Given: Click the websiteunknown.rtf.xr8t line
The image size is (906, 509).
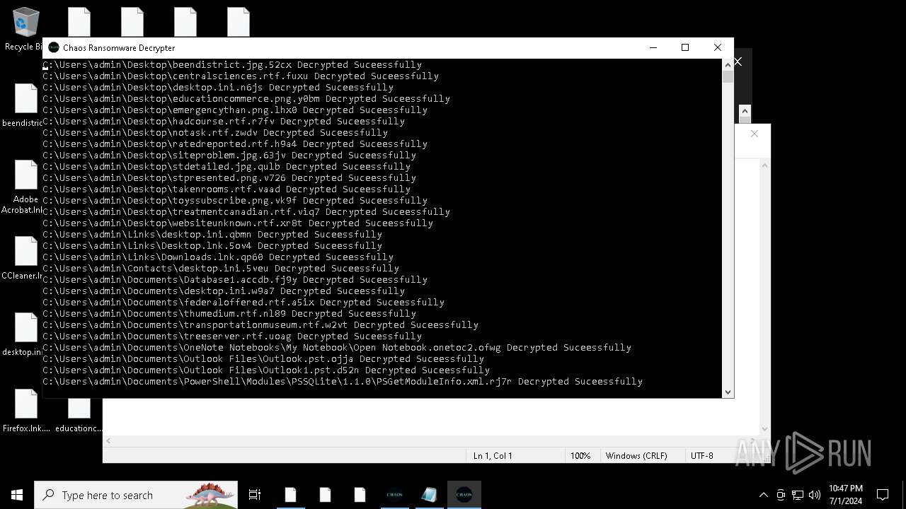Looking at the screenshot, I should point(238,223).
